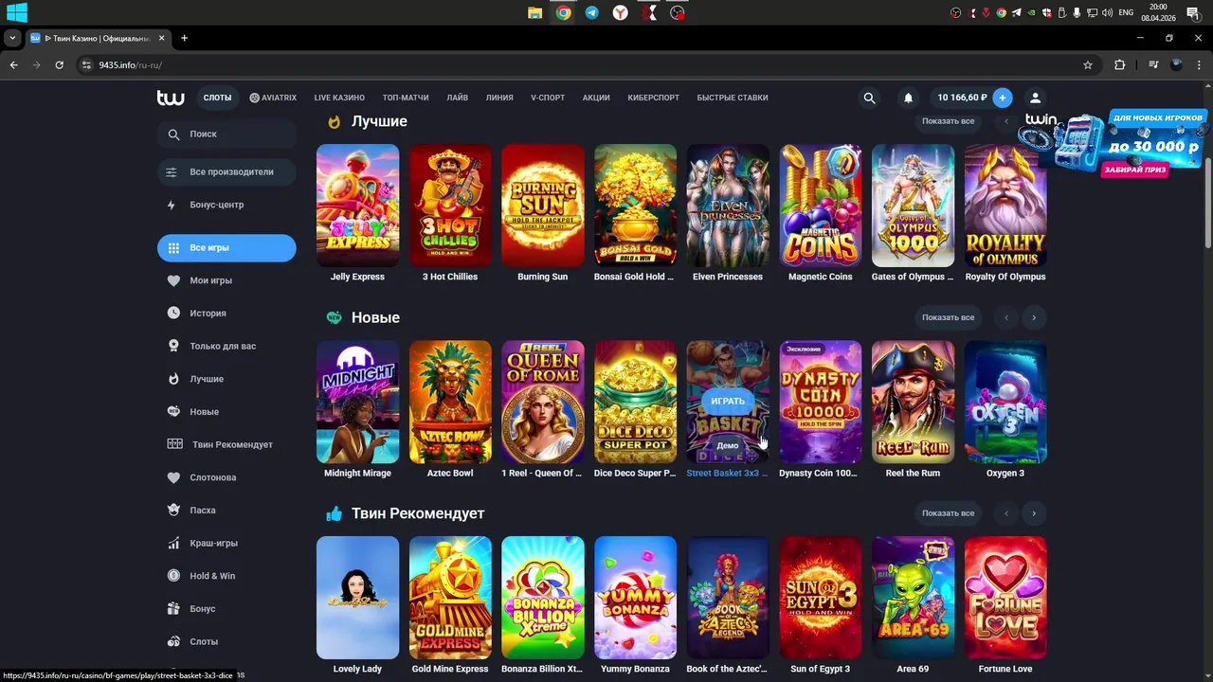Open the Sun of Egypt 3 game thumbnail
This screenshot has width=1213, height=682.
821,598
